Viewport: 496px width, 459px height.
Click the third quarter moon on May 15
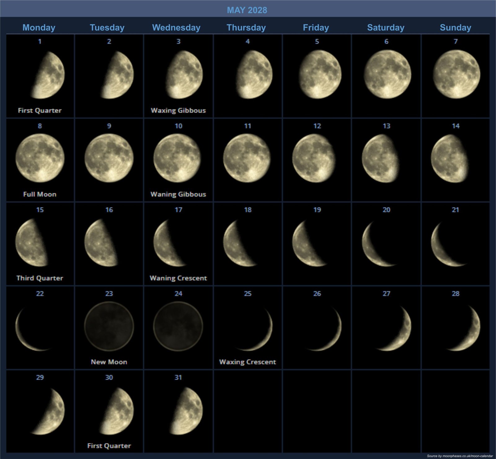click(32, 242)
